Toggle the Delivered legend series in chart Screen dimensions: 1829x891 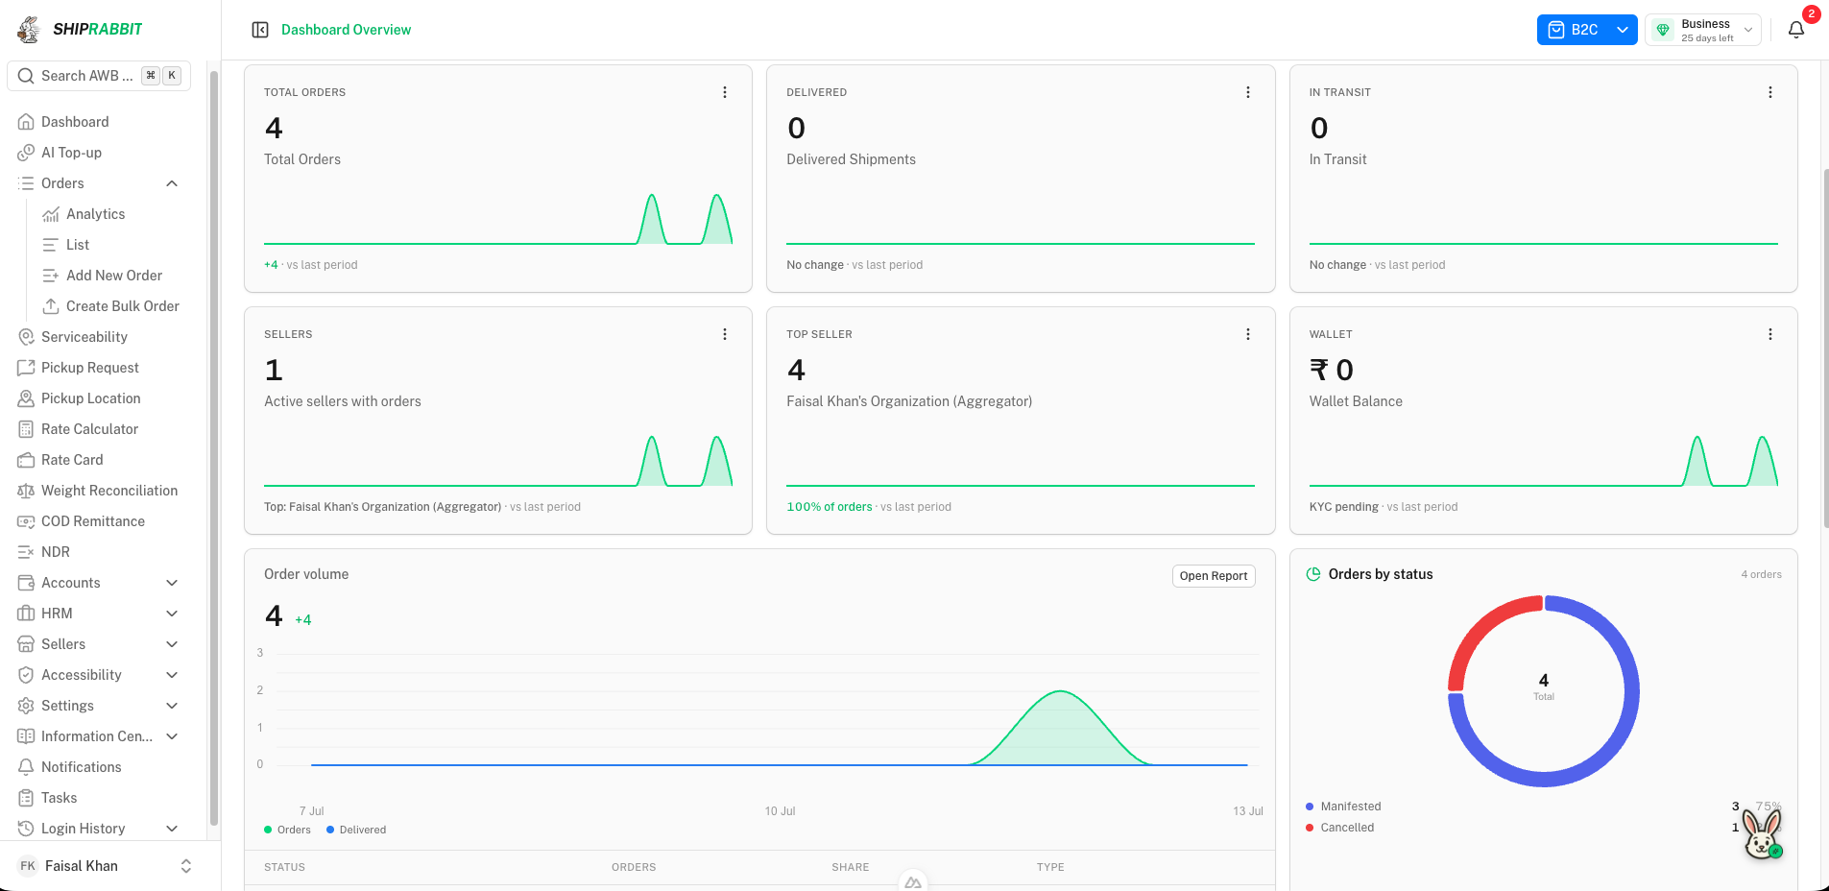pyautogui.click(x=356, y=830)
